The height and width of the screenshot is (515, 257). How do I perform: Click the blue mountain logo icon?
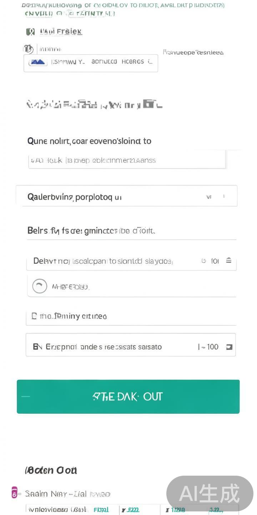pos(37,62)
